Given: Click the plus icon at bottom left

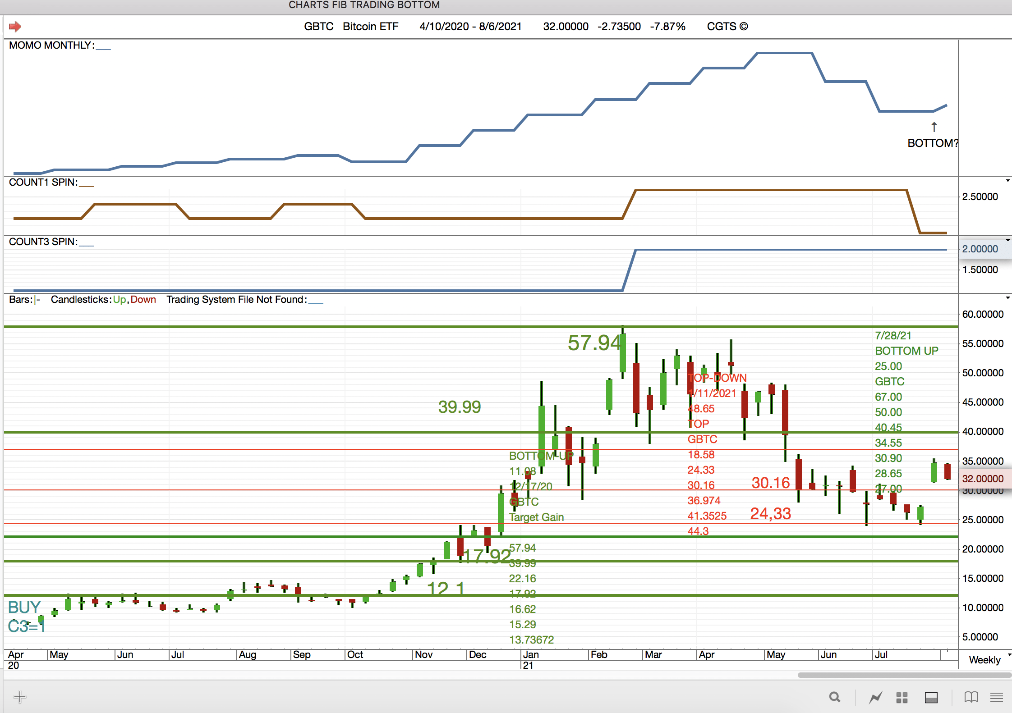Looking at the screenshot, I should tap(20, 697).
